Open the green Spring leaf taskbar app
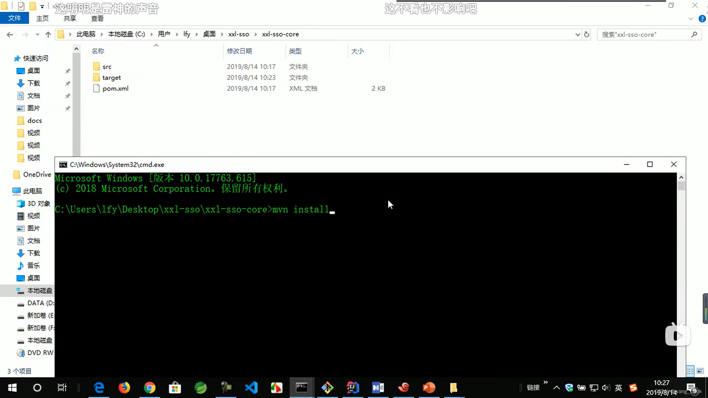708x398 pixels. tap(201, 388)
